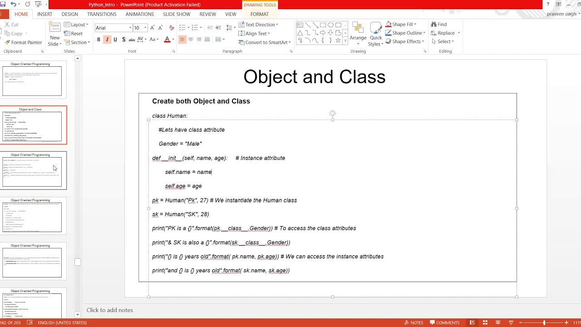Open the NOTES pane button
Viewport: 581px width, 327px height.
[x=413, y=322]
